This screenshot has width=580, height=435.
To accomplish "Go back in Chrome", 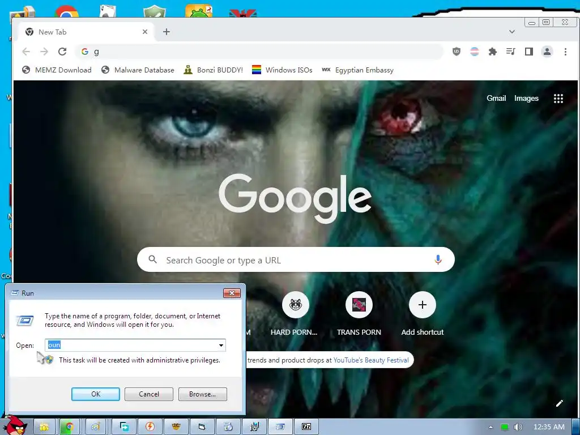I will coord(26,52).
